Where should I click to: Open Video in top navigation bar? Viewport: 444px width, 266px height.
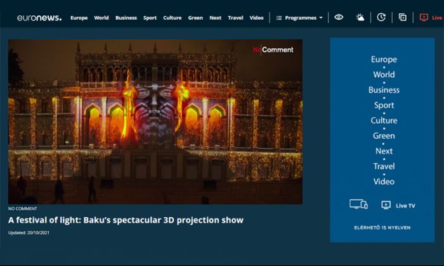(256, 18)
